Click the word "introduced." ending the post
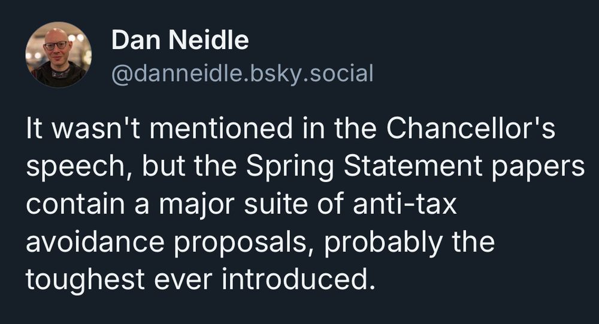 click(x=297, y=279)
